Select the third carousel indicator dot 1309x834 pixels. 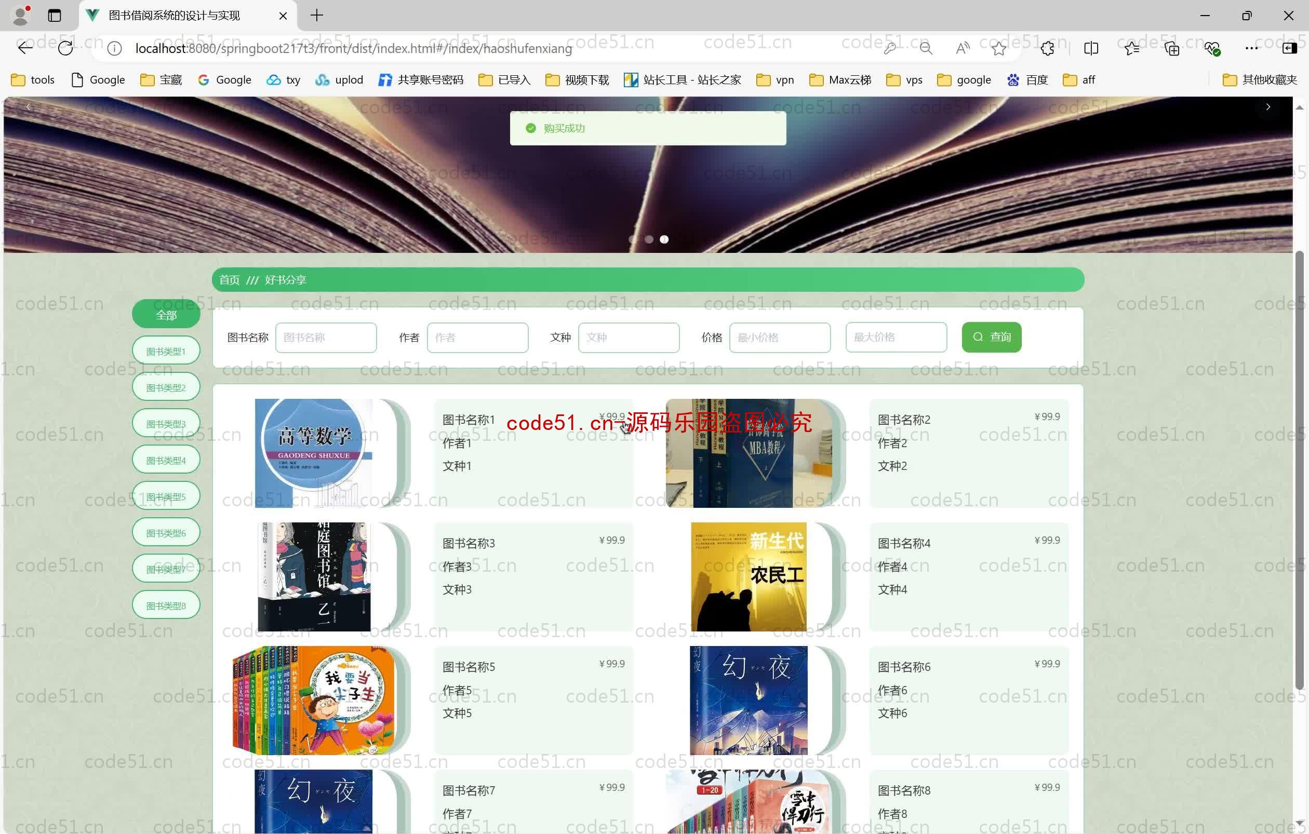[664, 239]
